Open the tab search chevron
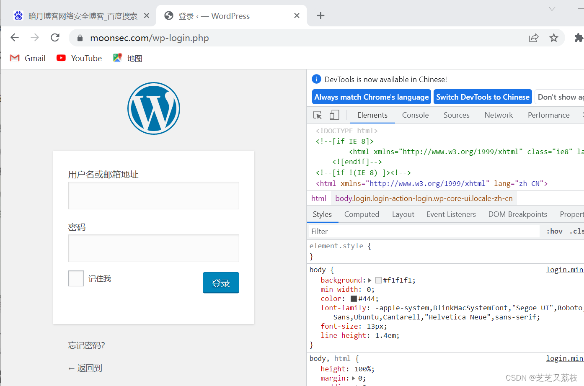The height and width of the screenshot is (386, 584). 552,9
